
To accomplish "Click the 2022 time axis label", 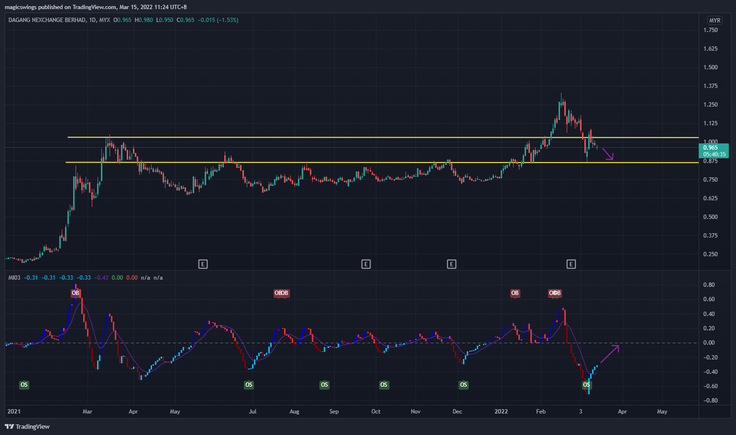I will tap(501, 412).
